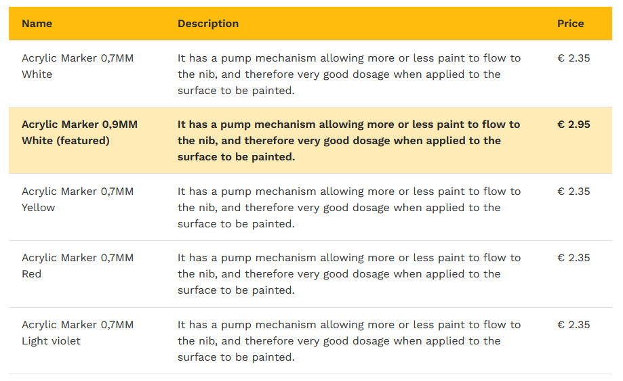Click the description of the Light violet marker
This screenshot has height=381, width=623.
tap(348, 341)
